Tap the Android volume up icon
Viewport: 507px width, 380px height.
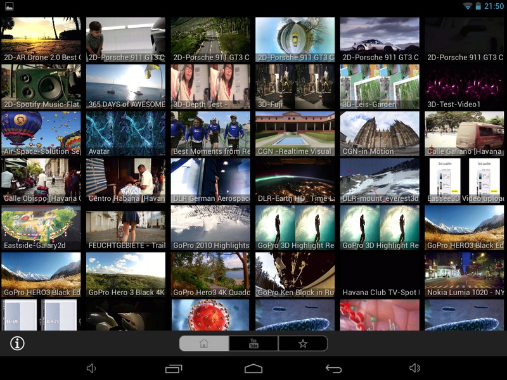tap(414, 368)
